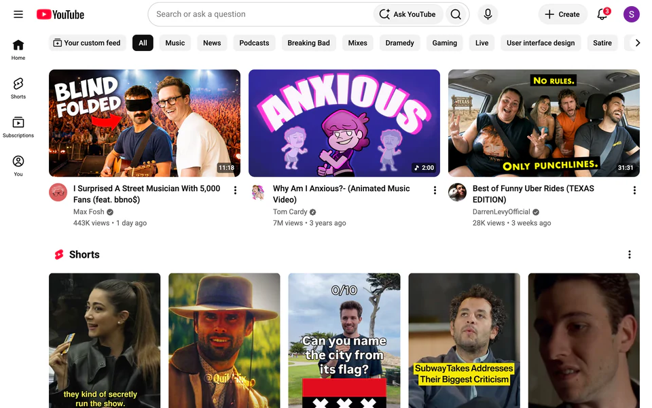The height and width of the screenshot is (408, 652).
Task: Click the Ask YouTube button
Action: 408,14
